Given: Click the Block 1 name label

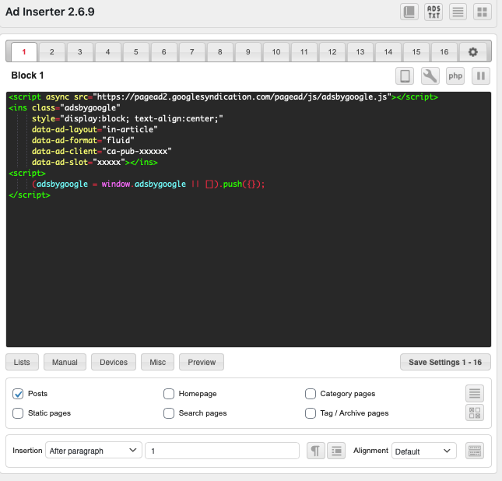Looking at the screenshot, I should tap(27, 75).
